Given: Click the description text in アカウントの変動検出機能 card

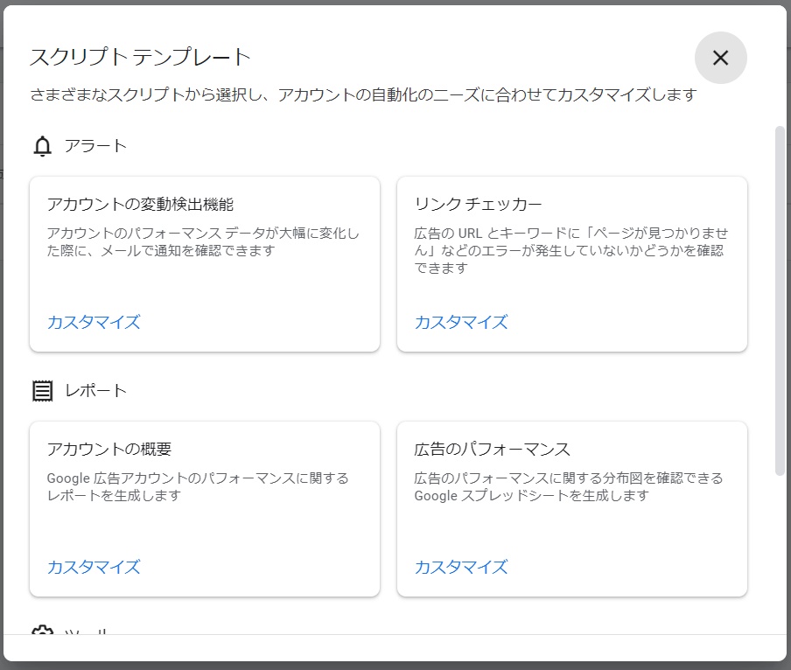Looking at the screenshot, I should [203, 242].
